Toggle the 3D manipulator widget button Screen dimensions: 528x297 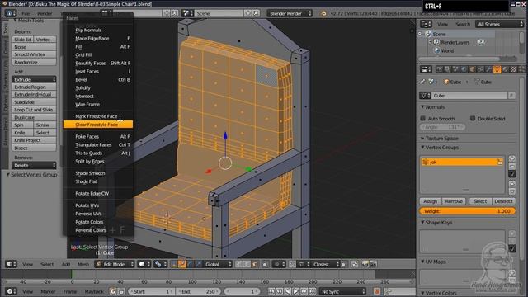coord(174,264)
